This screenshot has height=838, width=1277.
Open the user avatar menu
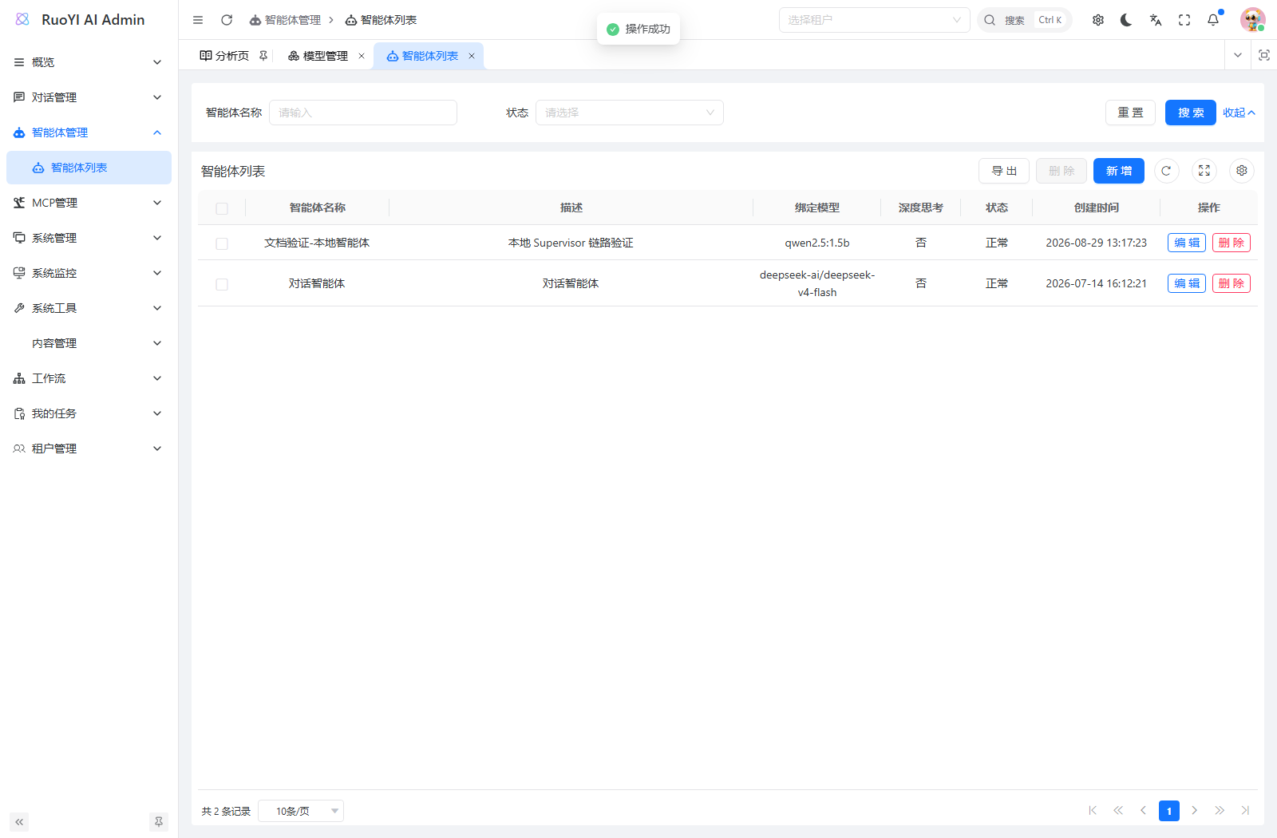[1252, 20]
